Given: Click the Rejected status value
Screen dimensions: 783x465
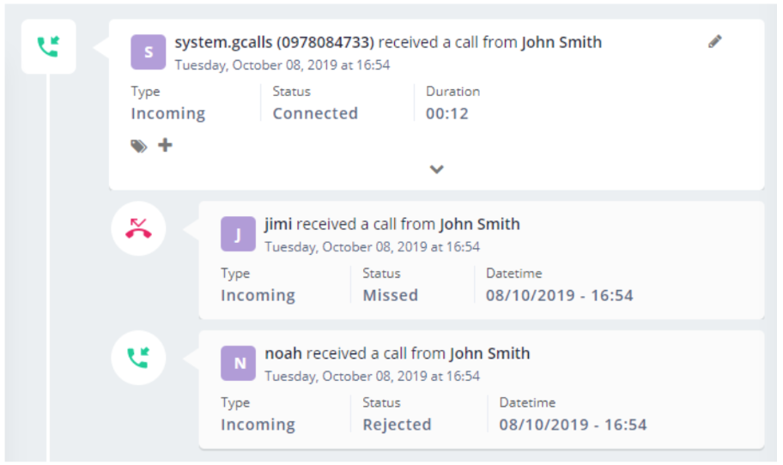Looking at the screenshot, I should tap(397, 425).
